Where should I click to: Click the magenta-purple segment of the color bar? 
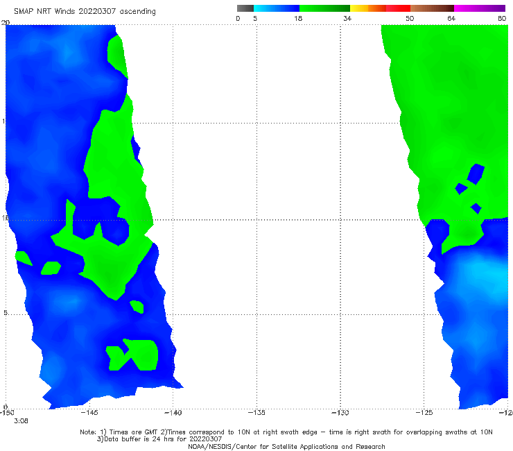tap(480, 8)
